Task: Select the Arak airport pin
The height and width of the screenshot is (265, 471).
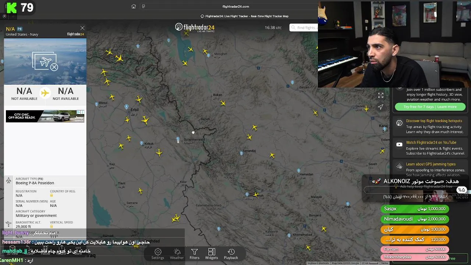Action: click(x=348, y=204)
